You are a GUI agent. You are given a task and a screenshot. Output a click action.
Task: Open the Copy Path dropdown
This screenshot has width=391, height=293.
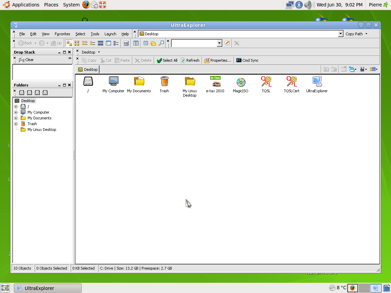pyautogui.click(x=356, y=34)
